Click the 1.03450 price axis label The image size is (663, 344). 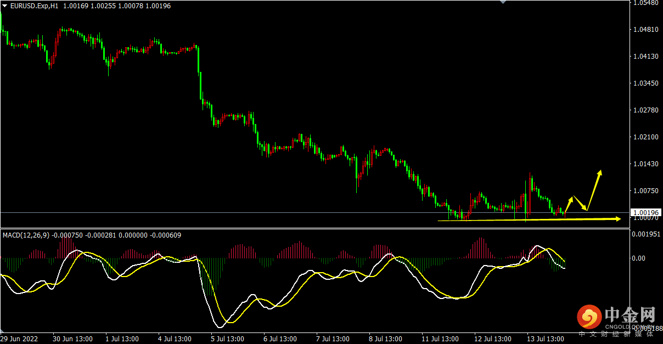tap(645, 83)
